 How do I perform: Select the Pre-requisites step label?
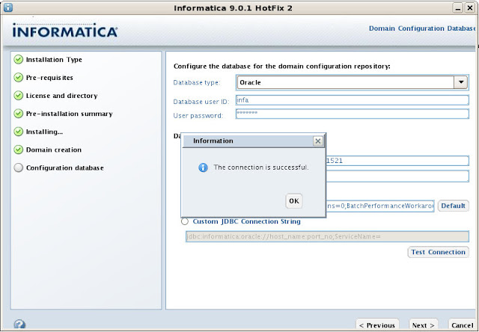pyautogui.click(x=49, y=78)
